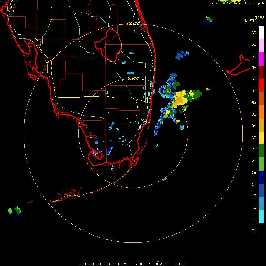Click the 66 legend value
This screenshot has width=266, height=266.
coord(254,33)
